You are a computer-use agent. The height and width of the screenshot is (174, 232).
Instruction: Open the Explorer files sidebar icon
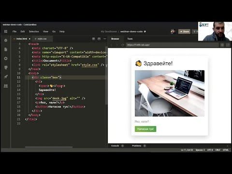tap(6, 49)
